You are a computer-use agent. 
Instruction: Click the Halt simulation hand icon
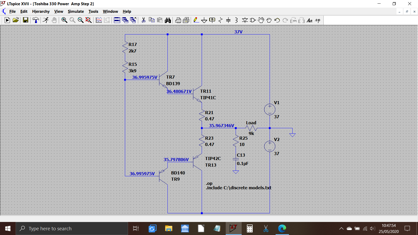(54, 20)
